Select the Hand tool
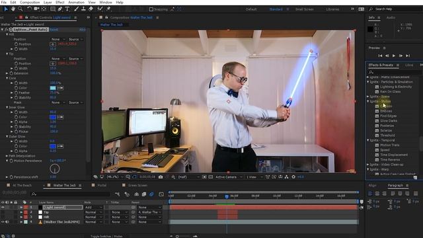The height and width of the screenshot is (238, 423). [13, 9]
